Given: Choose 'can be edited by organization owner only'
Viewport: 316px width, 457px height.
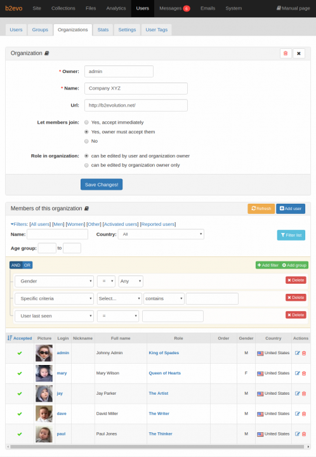Looking at the screenshot, I should [x=86, y=165].
